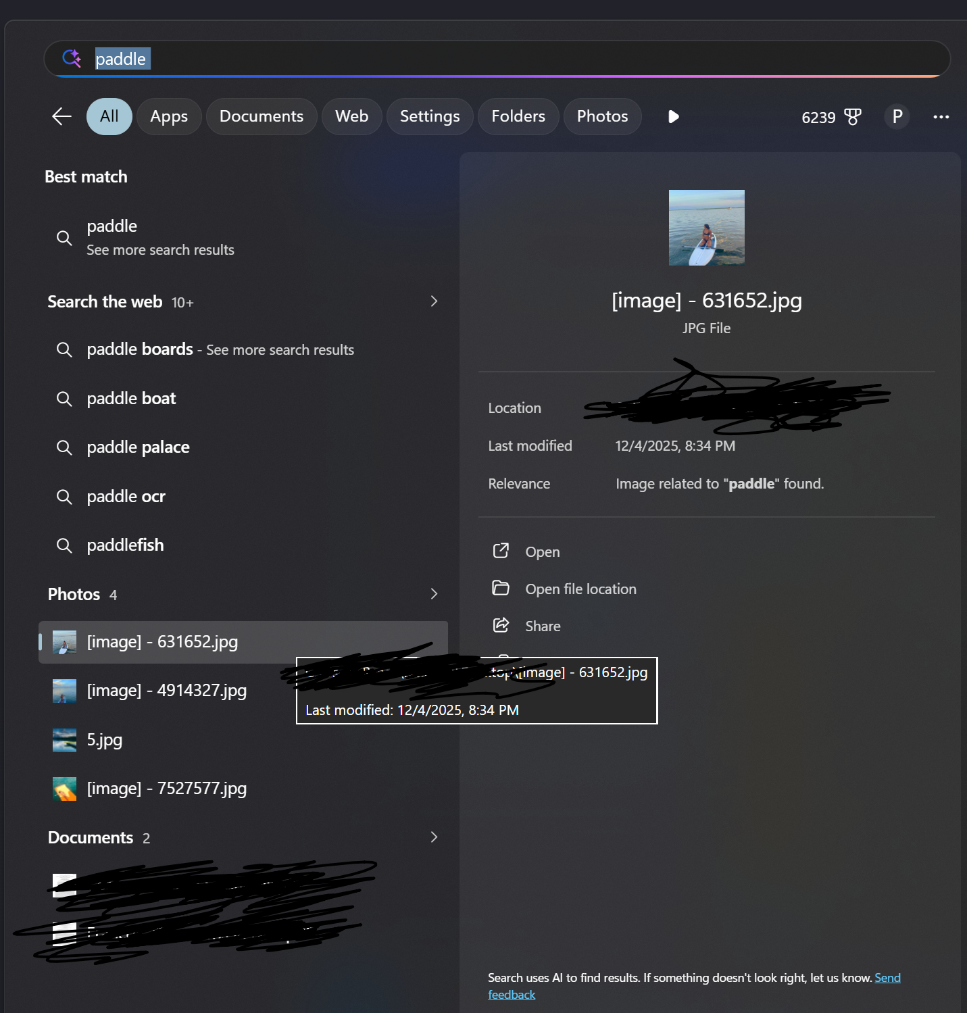
Task: Click the 6239 rewards points value
Action: point(818,118)
